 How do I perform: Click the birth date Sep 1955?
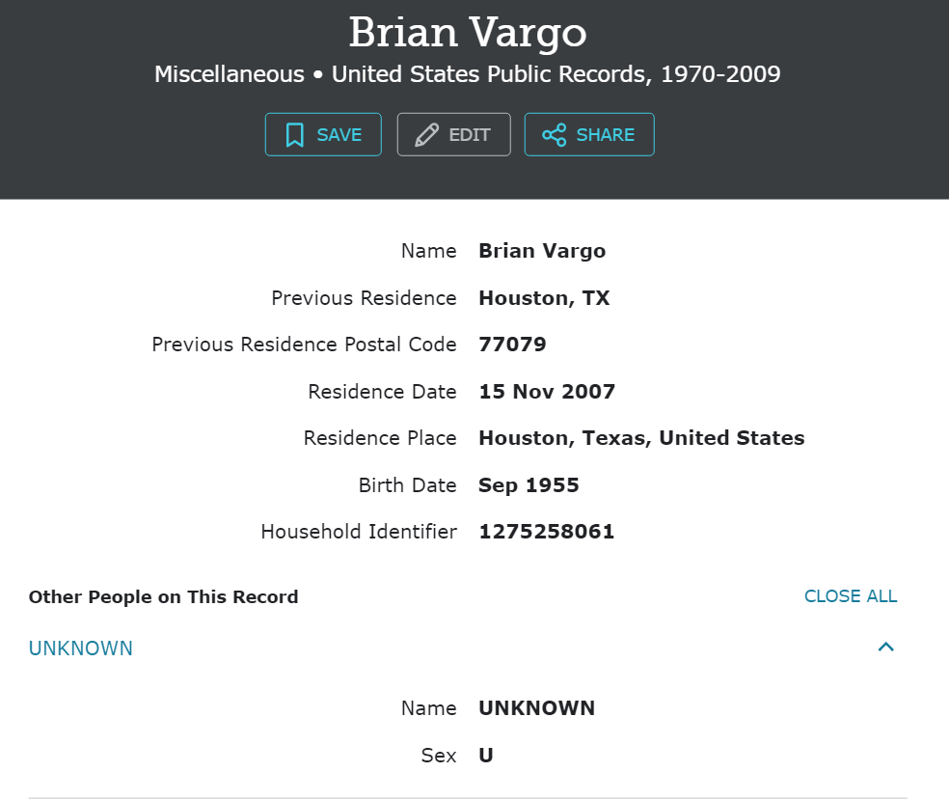529,485
